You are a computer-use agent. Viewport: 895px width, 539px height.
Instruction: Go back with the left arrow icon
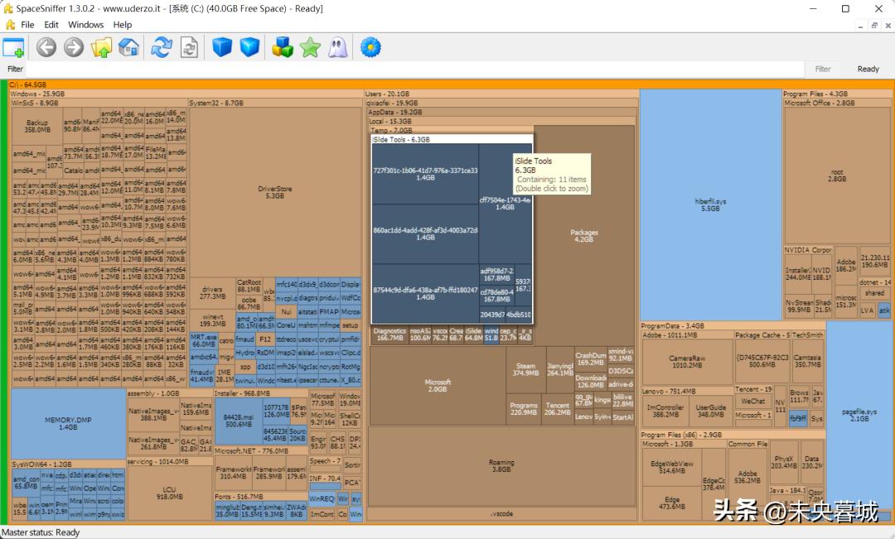(46, 48)
